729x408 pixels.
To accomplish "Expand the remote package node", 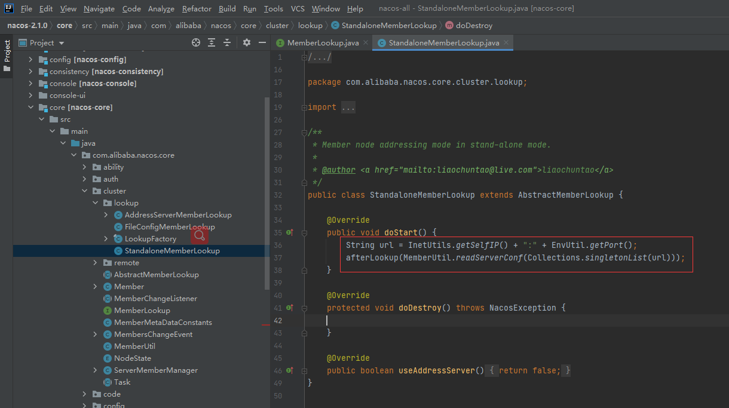I will [x=96, y=263].
